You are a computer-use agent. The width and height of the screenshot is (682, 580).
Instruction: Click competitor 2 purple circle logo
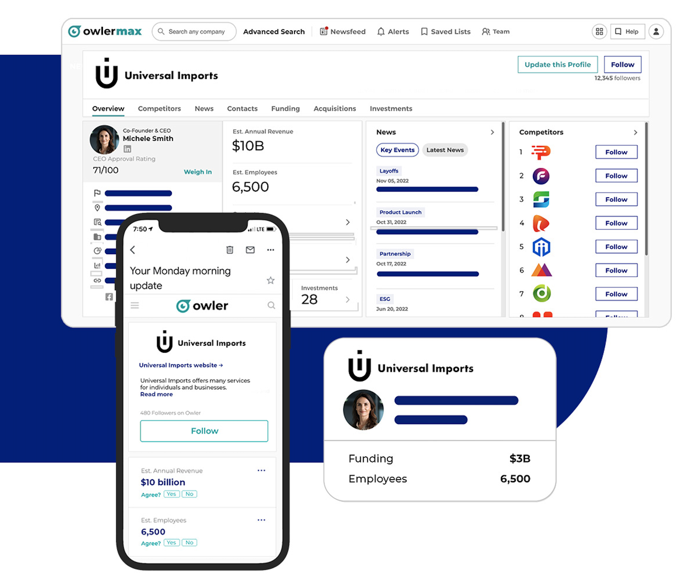[x=541, y=176]
